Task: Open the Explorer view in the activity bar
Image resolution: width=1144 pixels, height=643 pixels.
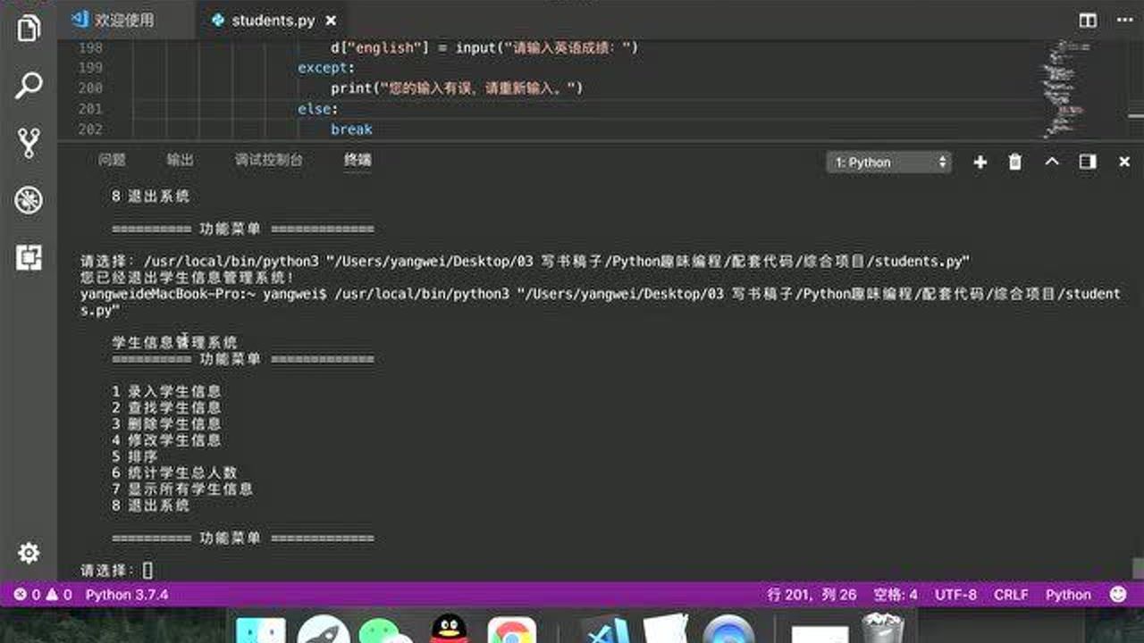Action: [29, 28]
